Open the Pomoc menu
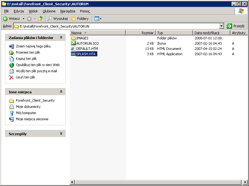 [85, 11]
